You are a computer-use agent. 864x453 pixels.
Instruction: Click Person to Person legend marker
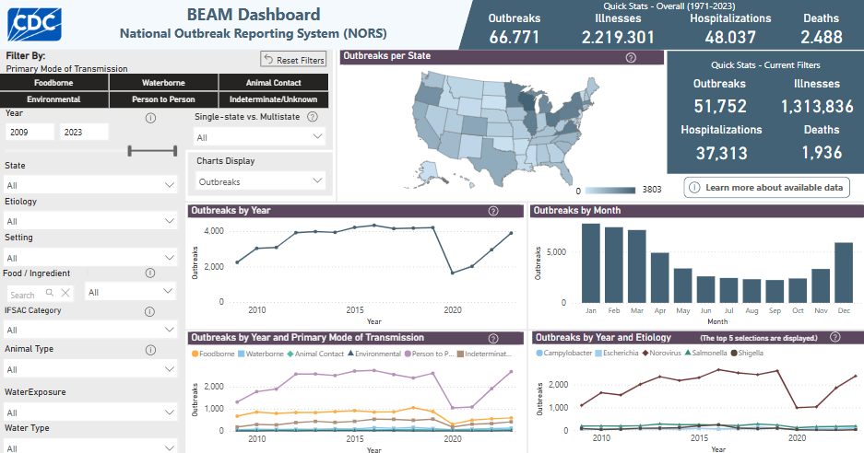[x=408, y=354]
